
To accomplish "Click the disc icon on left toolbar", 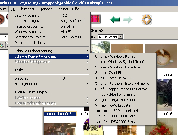I will point(2,45).
